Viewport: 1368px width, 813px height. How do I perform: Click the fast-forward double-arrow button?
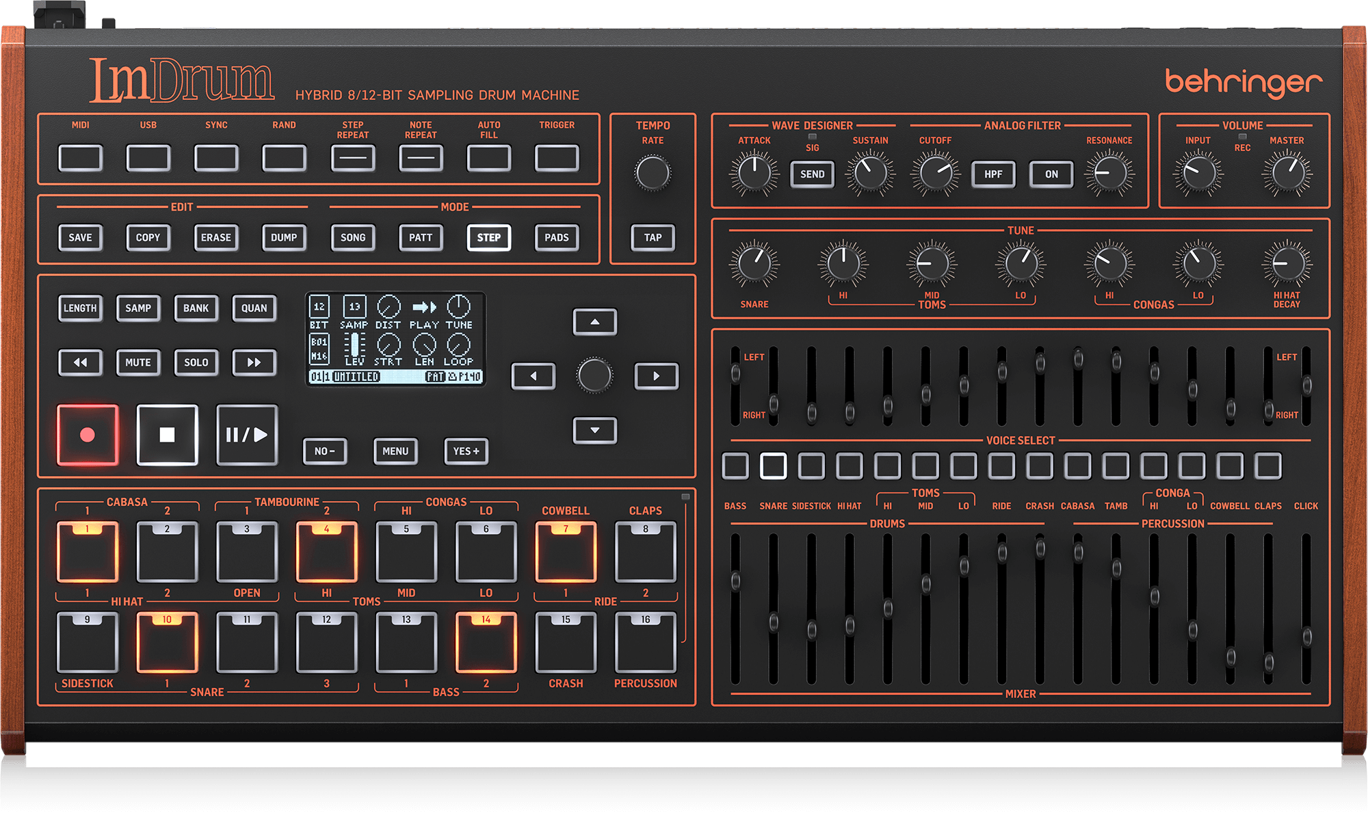254,362
